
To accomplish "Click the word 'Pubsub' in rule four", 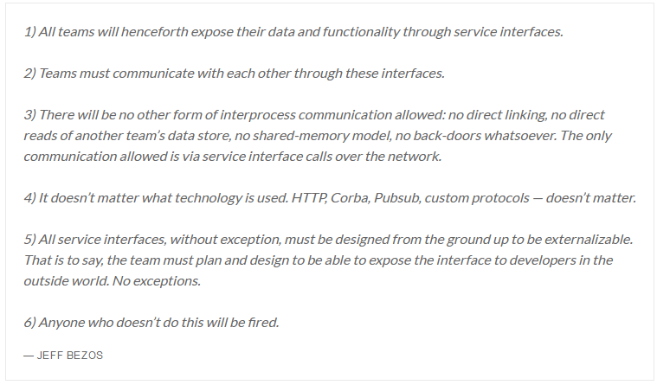I will [x=396, y=198].
